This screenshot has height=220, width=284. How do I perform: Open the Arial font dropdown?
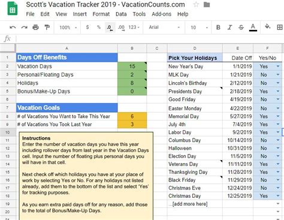[164, 28]
